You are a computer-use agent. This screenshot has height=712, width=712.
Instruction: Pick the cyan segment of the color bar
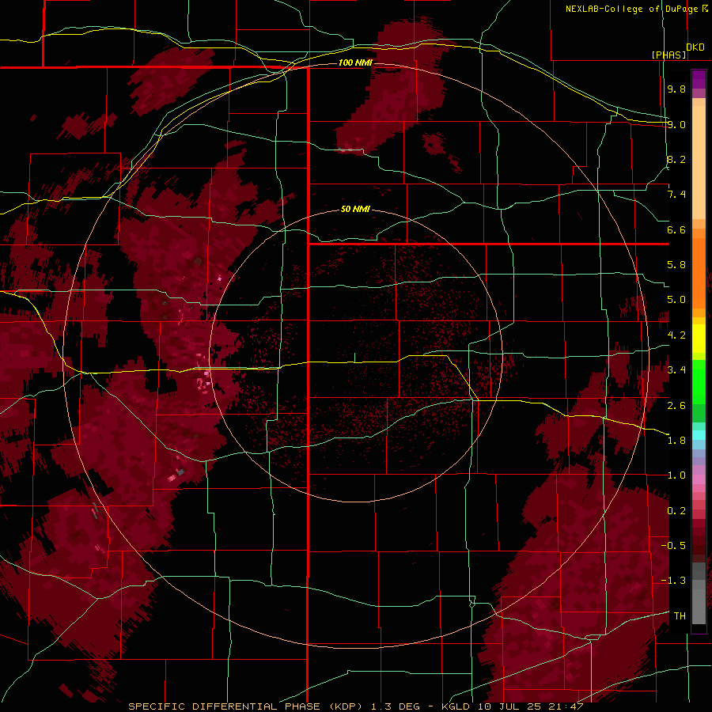[699, 435]
